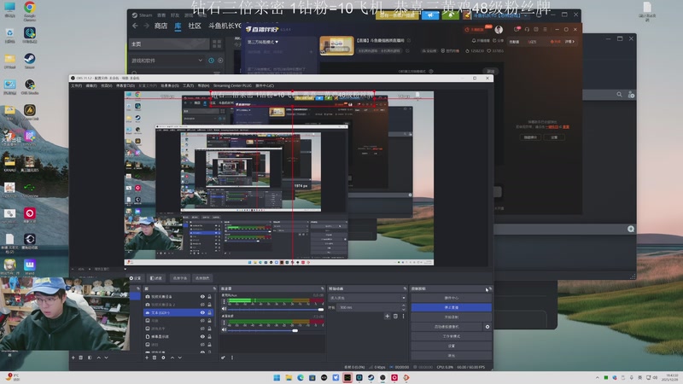Open mixer panel three-dot menu at bottom

pos(232,358)
